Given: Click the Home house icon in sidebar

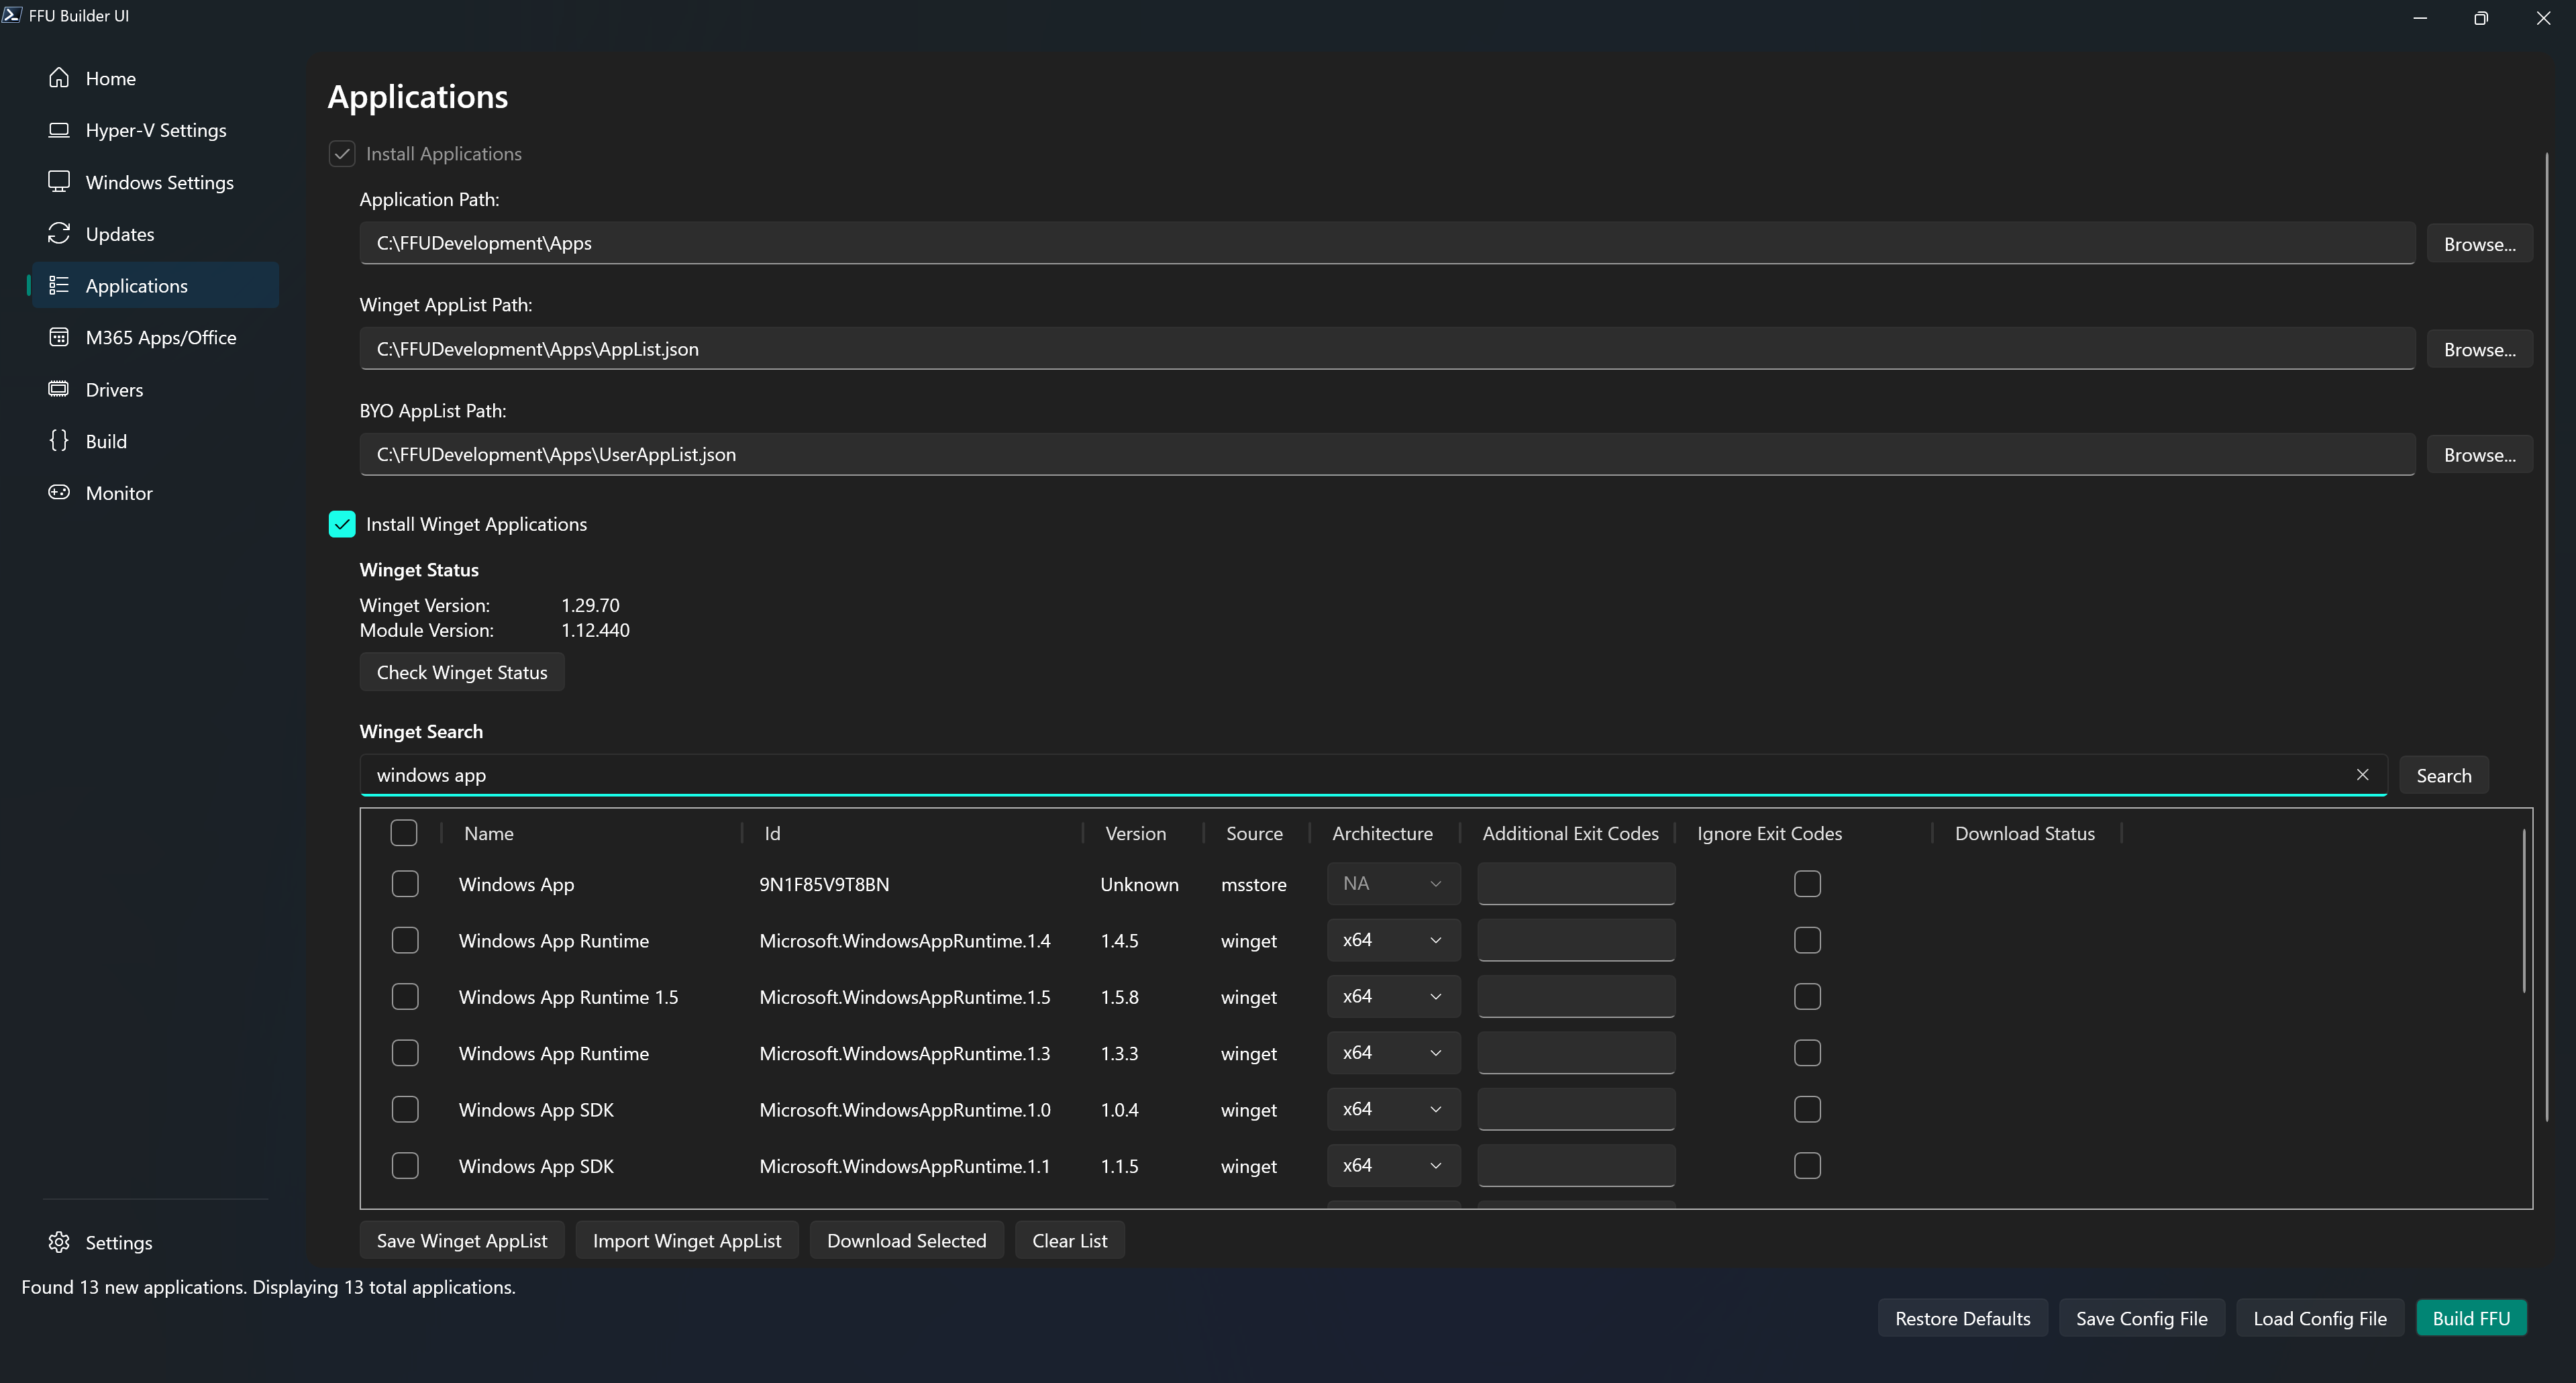Looking at the screenshot, I should [x=59, y=78].
